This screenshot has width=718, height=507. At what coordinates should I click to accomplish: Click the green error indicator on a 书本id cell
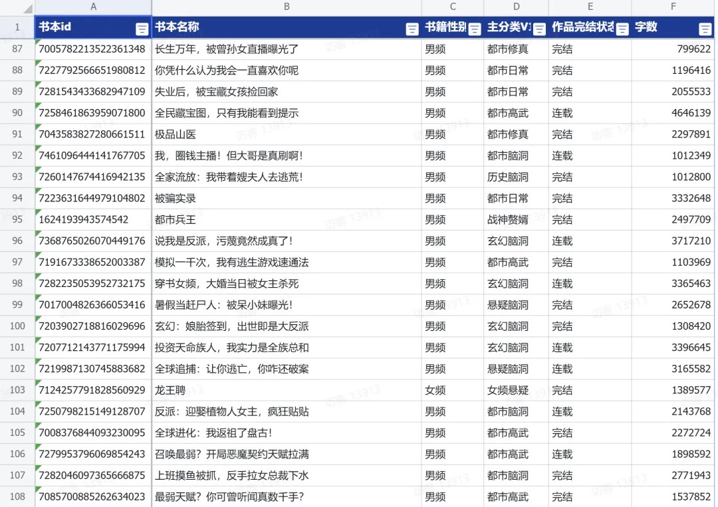(38, 60)
